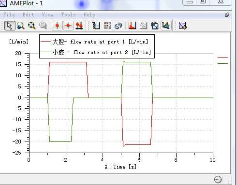Click the gray curves plot icon

143,26
